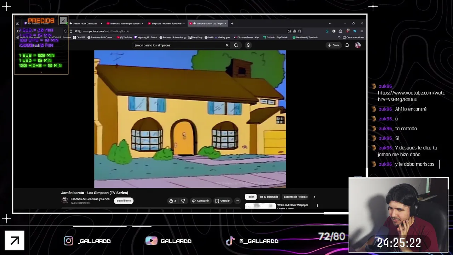Image resolution: width=453 pixels, height=255 pixels.
Task: Click the TikTok icon in stream overlay
Action: click(x=230, y=241)
